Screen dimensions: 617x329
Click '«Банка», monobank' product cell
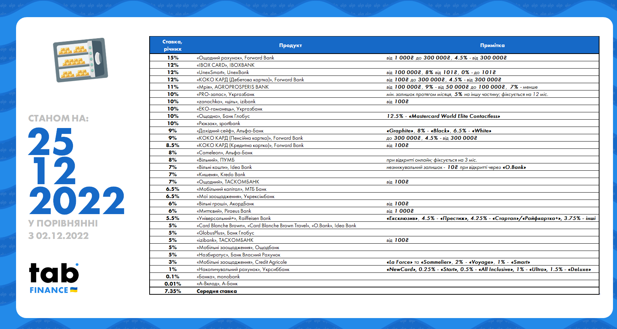click(218, 276)
